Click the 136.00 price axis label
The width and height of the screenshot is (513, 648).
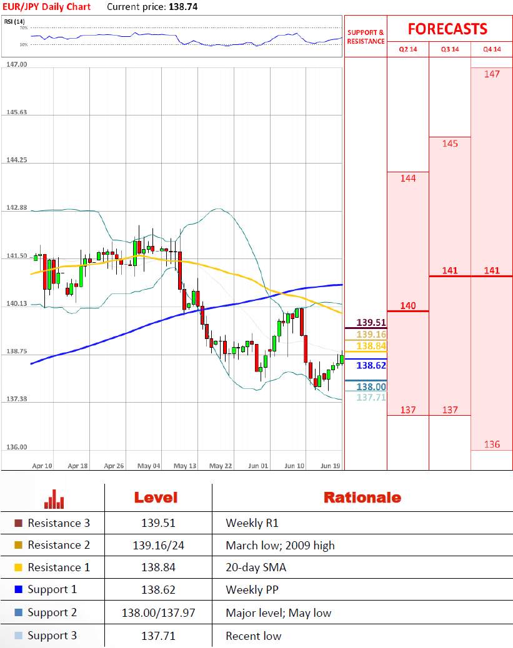click(x=16, y=447)
